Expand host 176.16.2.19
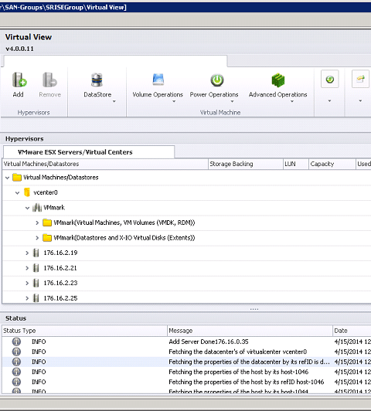Screen dimensions: 371x411 tap(27, 253)
